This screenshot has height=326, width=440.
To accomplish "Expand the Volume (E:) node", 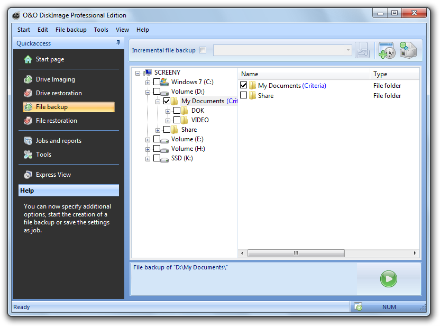I will tap(148, 140).
